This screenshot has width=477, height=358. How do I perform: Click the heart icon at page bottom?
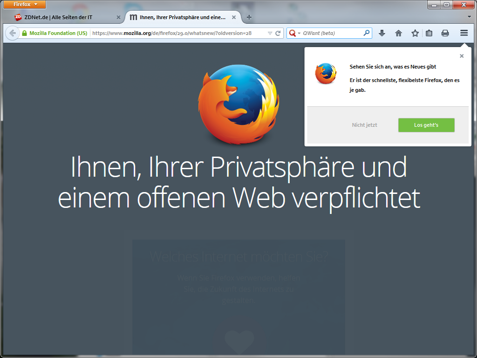pyautogui.click(x=239, y=343)
